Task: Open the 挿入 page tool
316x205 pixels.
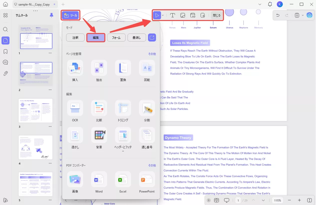Action: pyautogui.click(x=75, y=71)
